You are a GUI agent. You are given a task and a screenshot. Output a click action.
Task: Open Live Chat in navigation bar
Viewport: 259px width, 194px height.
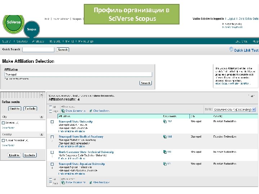241,41
